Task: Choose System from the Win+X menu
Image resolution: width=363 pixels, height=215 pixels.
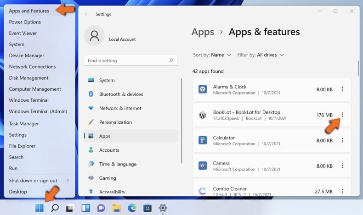Action: point(40,44)
